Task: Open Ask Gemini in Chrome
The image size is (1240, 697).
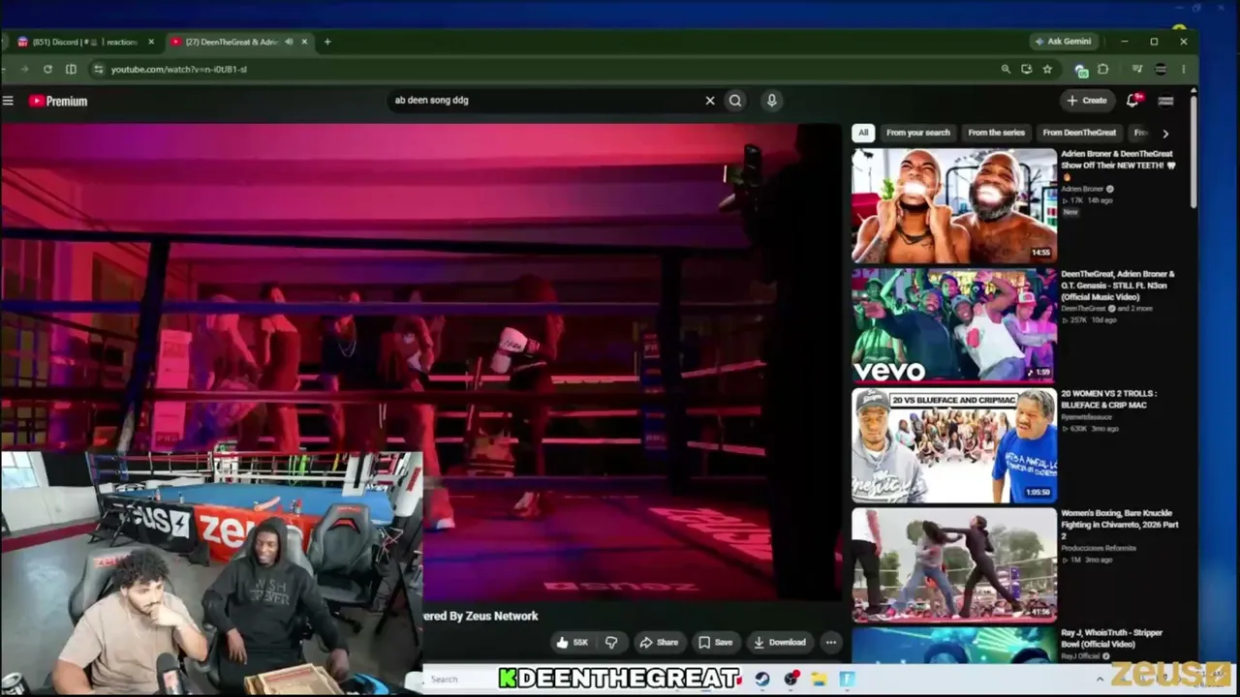Action: (1064, 42)
